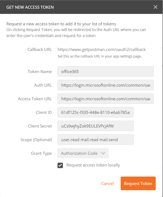
Task: Uncheck the Request access token locally checkbox
Action: coord(60,165)
